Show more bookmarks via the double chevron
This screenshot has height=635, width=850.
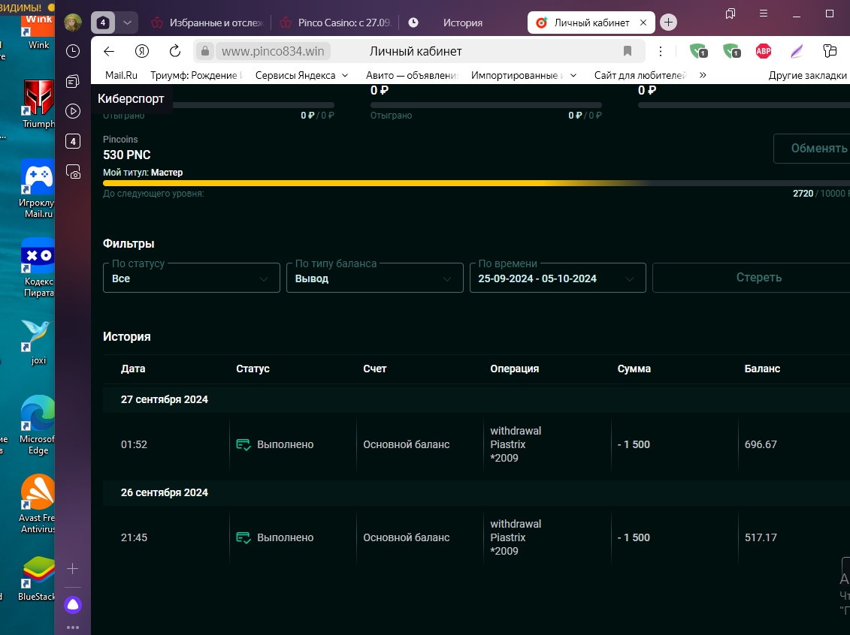coord(703,75)
